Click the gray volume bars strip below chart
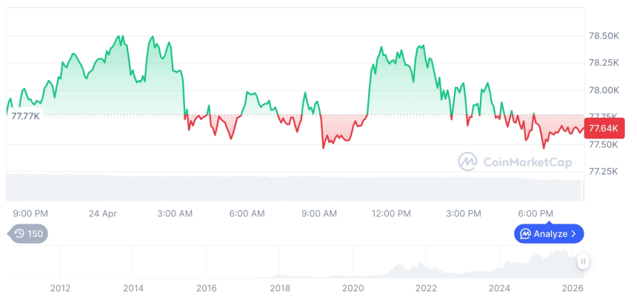Image resolution: width=637 pixels, height=297 pixels. point(296,187)
